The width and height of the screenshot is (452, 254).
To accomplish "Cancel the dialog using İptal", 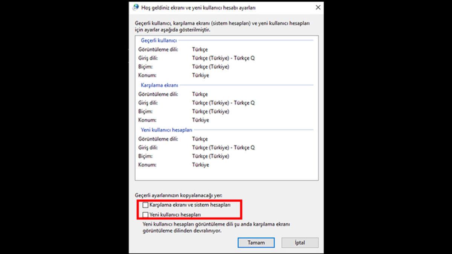I will tap(300, 243).
